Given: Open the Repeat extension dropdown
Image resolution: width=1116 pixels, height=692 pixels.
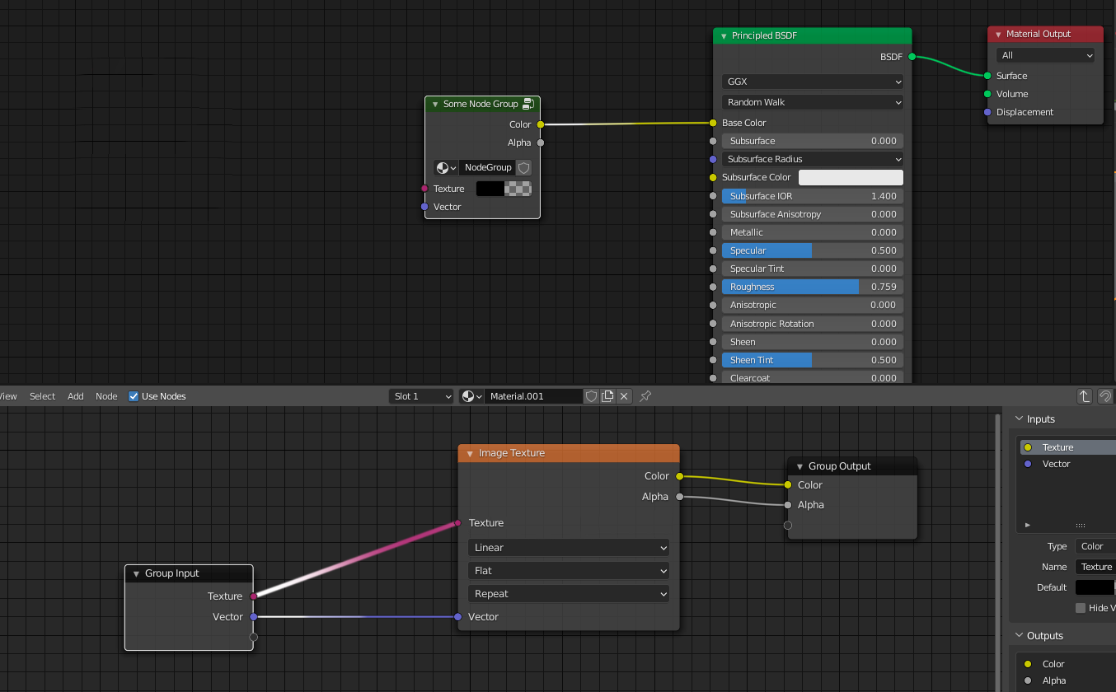Looking at the screenshot, I should (x=569, y=594).
